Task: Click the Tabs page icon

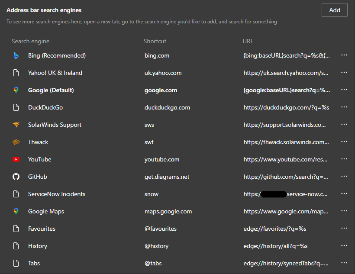Action: coord(16,263)
